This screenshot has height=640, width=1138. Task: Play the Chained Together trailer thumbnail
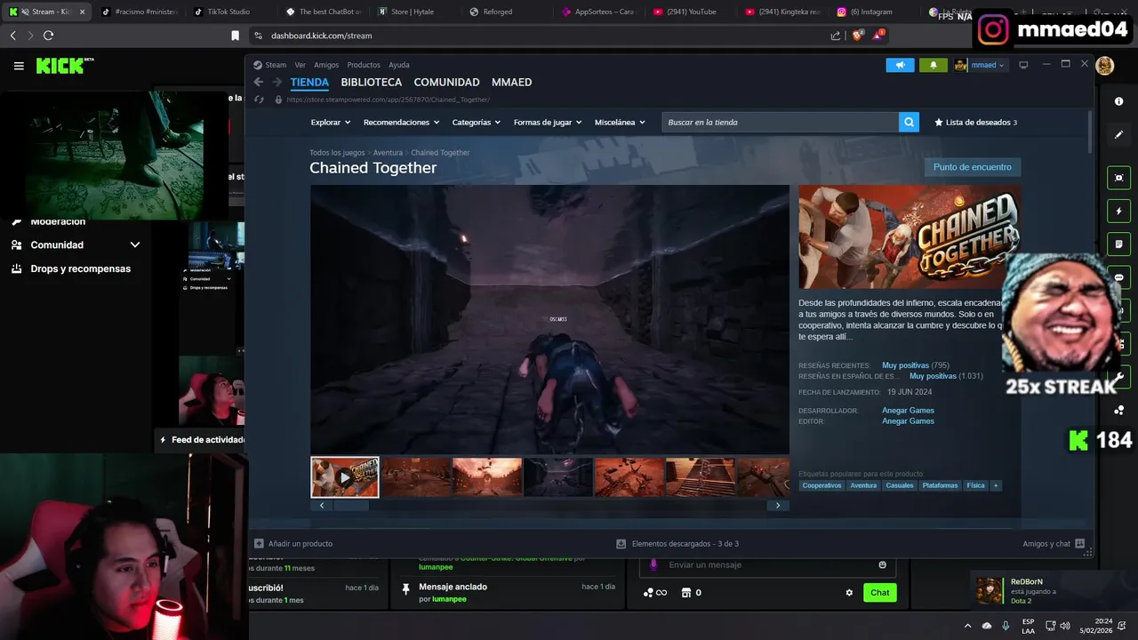pyautogui.click(x=345, y=477)
